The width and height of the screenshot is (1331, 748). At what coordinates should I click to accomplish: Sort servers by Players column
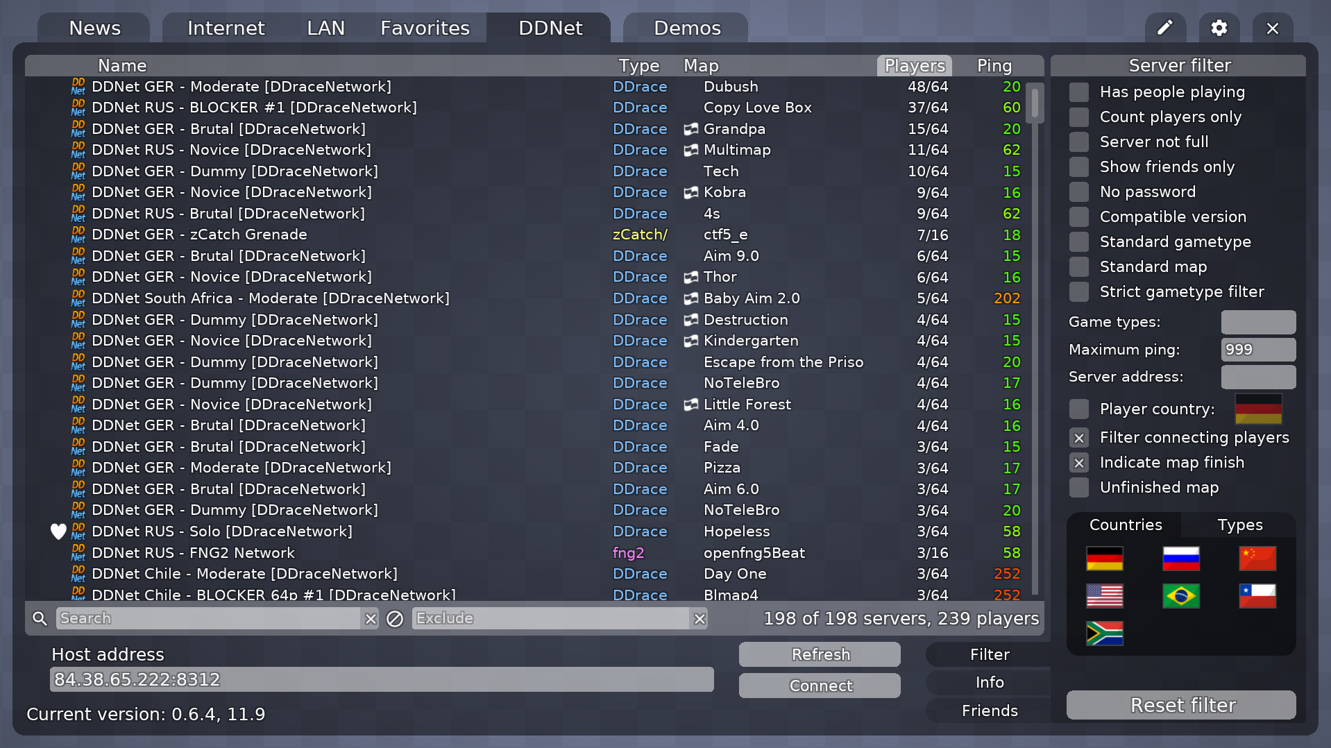point(915,65)
